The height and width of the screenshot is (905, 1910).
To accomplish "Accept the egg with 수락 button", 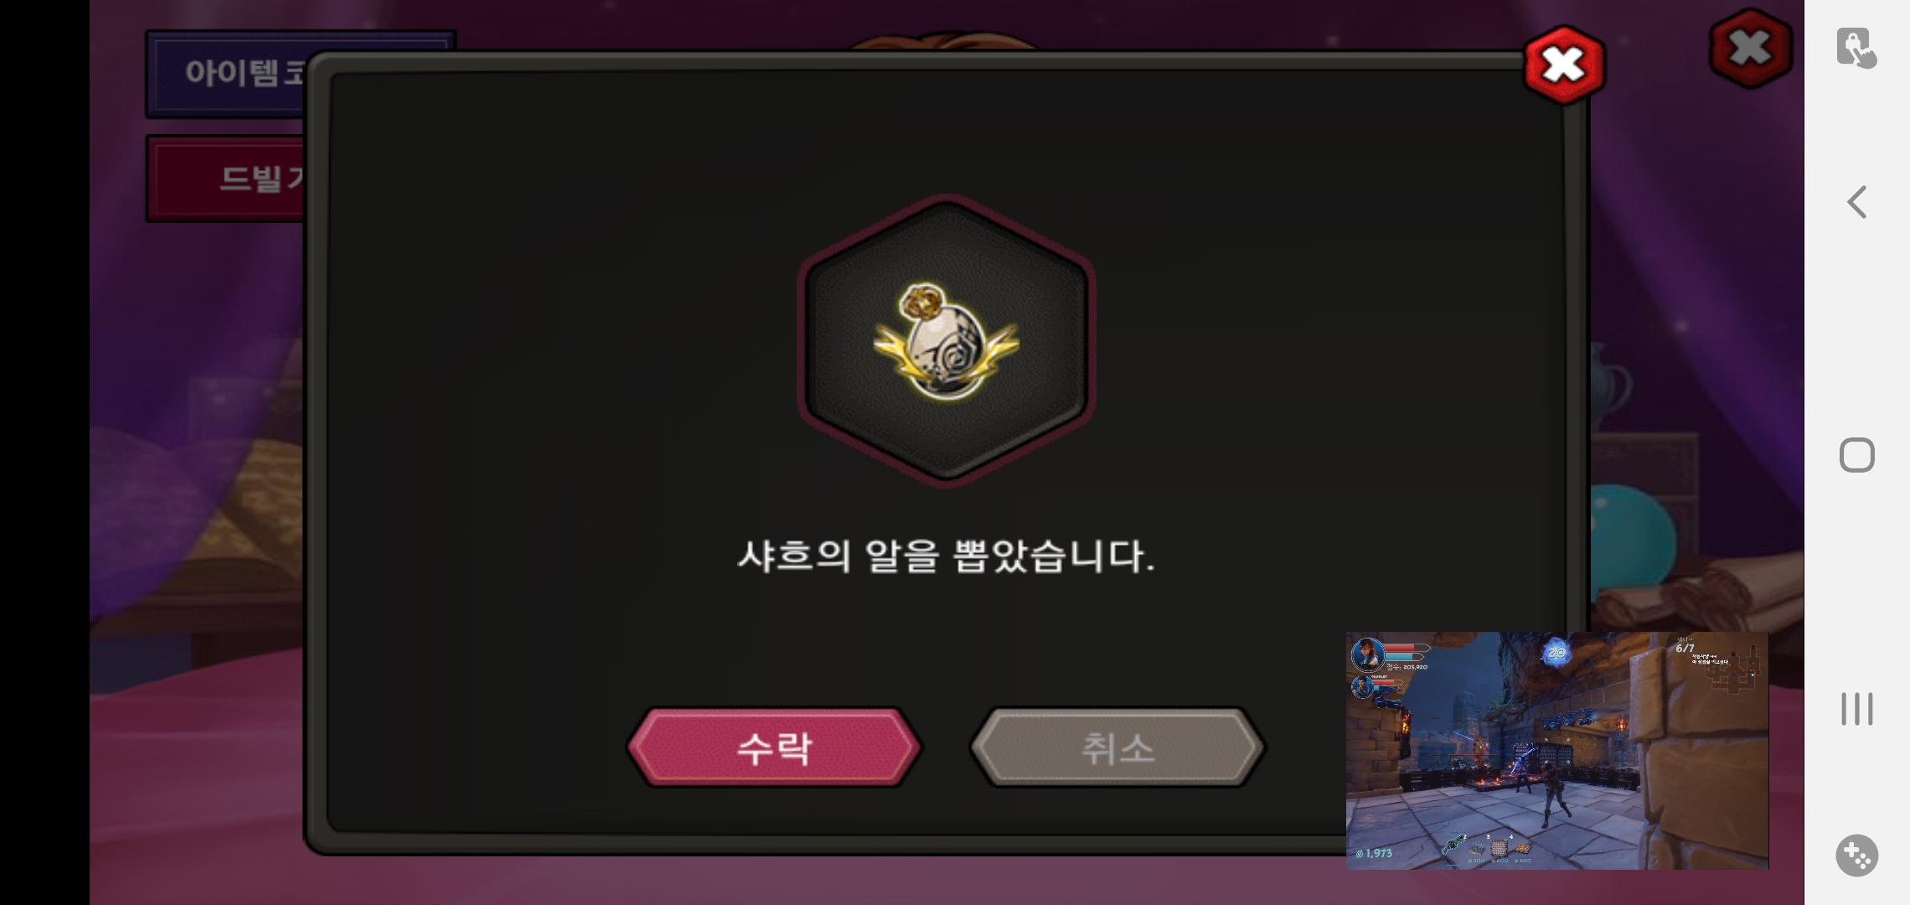I will [774, 747].
